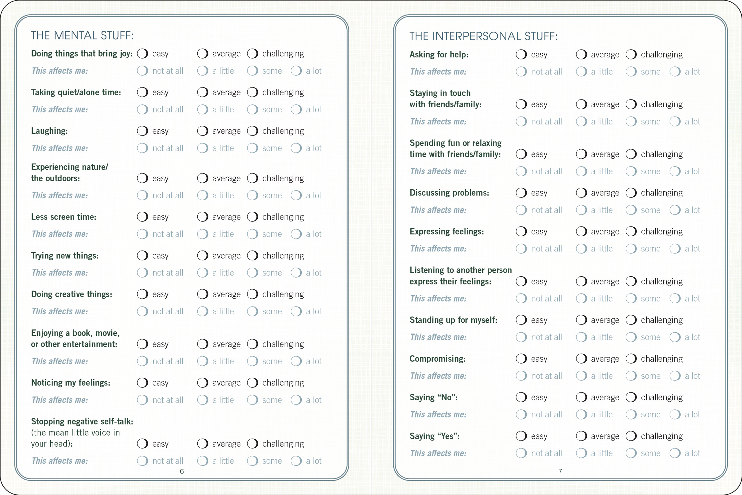
Task: Select "average" for Saying "No"
Action: tap(581, 397)
